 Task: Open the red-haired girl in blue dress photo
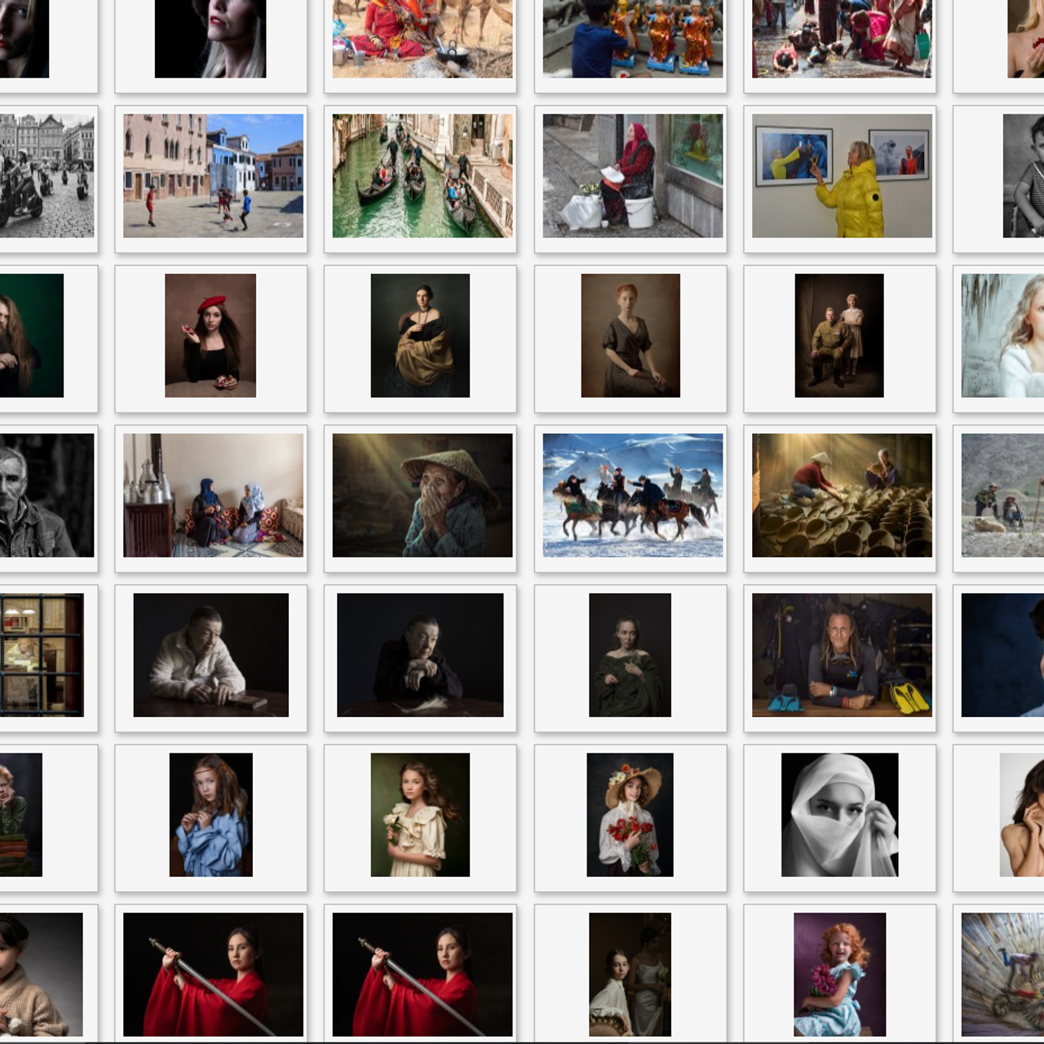[x=839, y=975]
